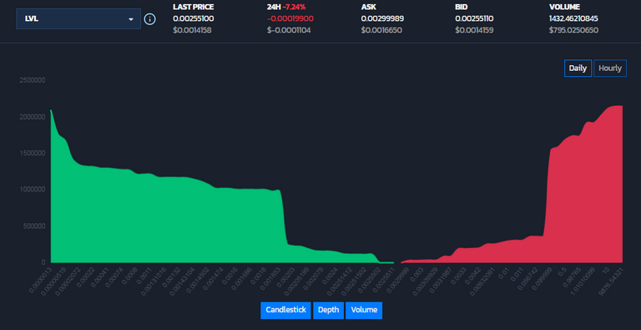Image resolution: width=641 pixels, height=330 pixels.
Task: Click the 2500000 y-axis label
Action: [x=33, y=80]
